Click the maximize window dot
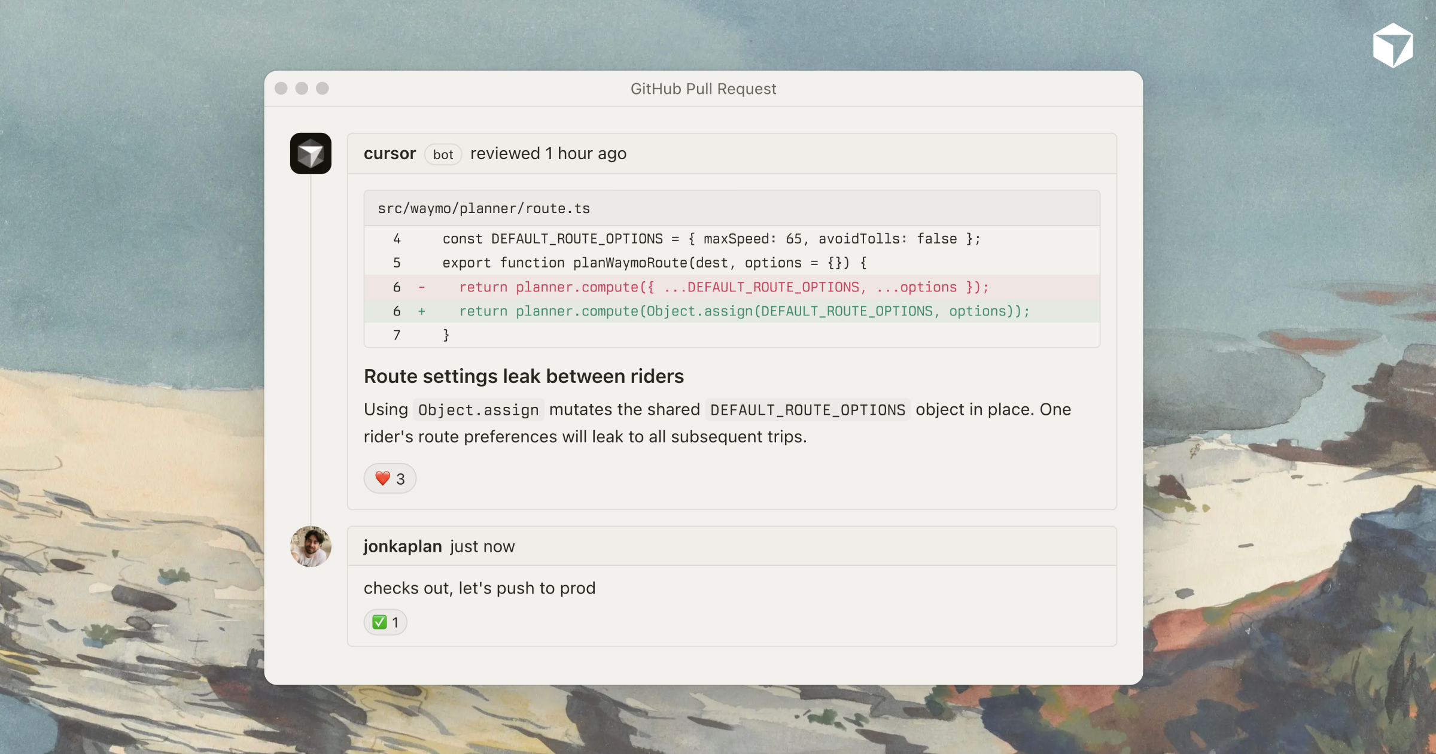 pos(323,89)
